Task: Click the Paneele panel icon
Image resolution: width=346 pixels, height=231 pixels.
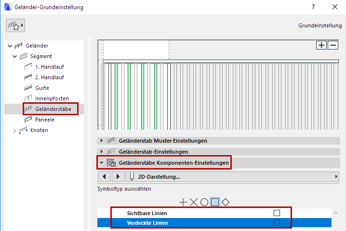Action: click(28, 120)
